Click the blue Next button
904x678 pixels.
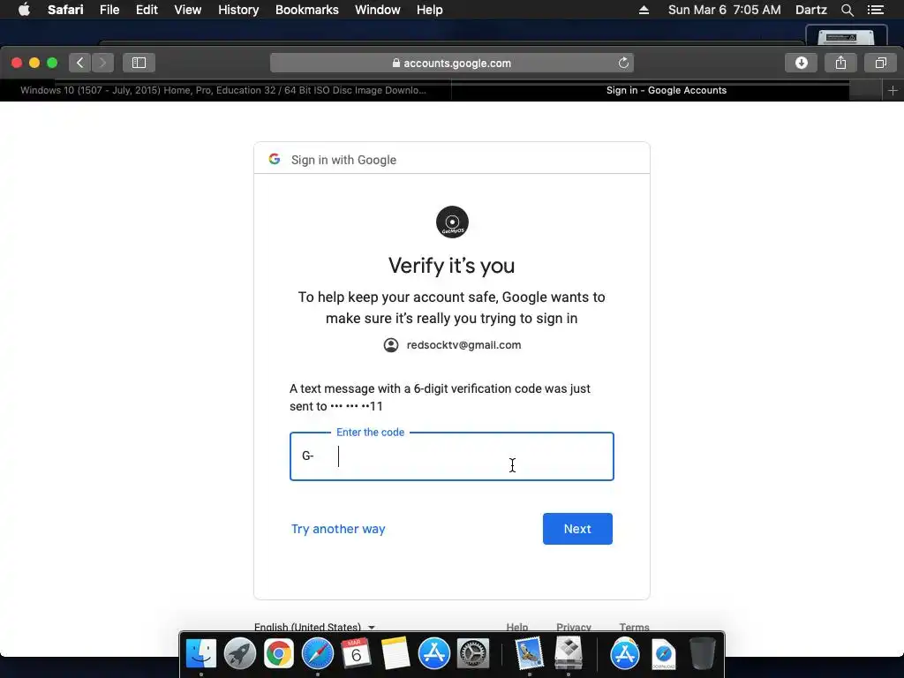coord(577,529)
